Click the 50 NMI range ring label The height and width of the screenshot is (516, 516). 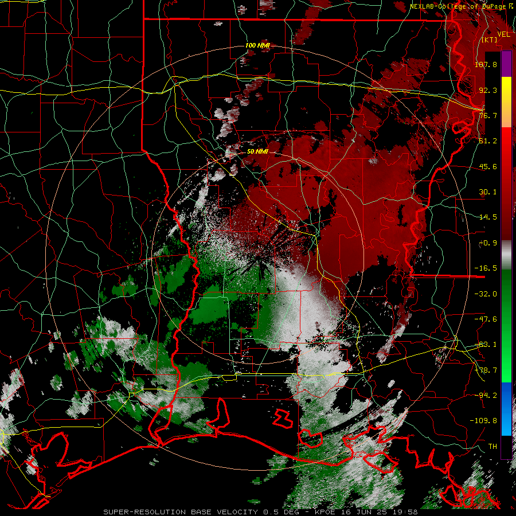(257, 152)
